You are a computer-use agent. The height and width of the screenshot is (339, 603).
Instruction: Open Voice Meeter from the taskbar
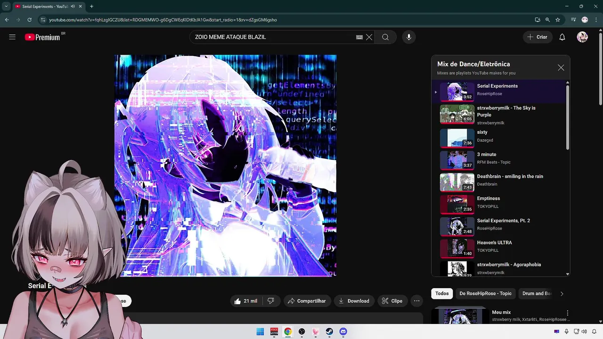coord(274,331)
